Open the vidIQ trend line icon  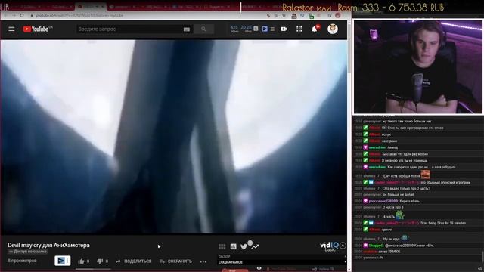pyautogui.click(x=255, y=247)
